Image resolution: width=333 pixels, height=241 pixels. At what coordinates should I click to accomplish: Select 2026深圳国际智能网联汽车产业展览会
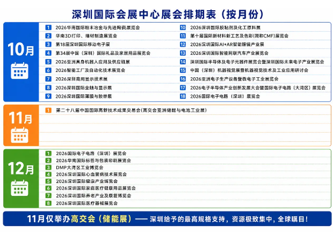[x=229, y=53]
